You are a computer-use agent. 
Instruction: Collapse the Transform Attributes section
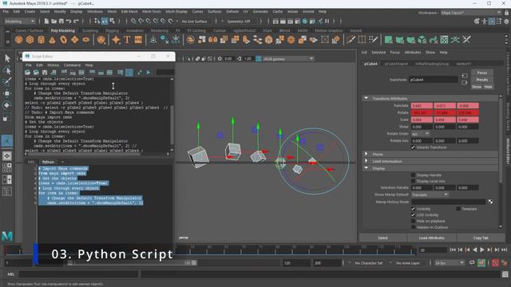click(366, 98)
